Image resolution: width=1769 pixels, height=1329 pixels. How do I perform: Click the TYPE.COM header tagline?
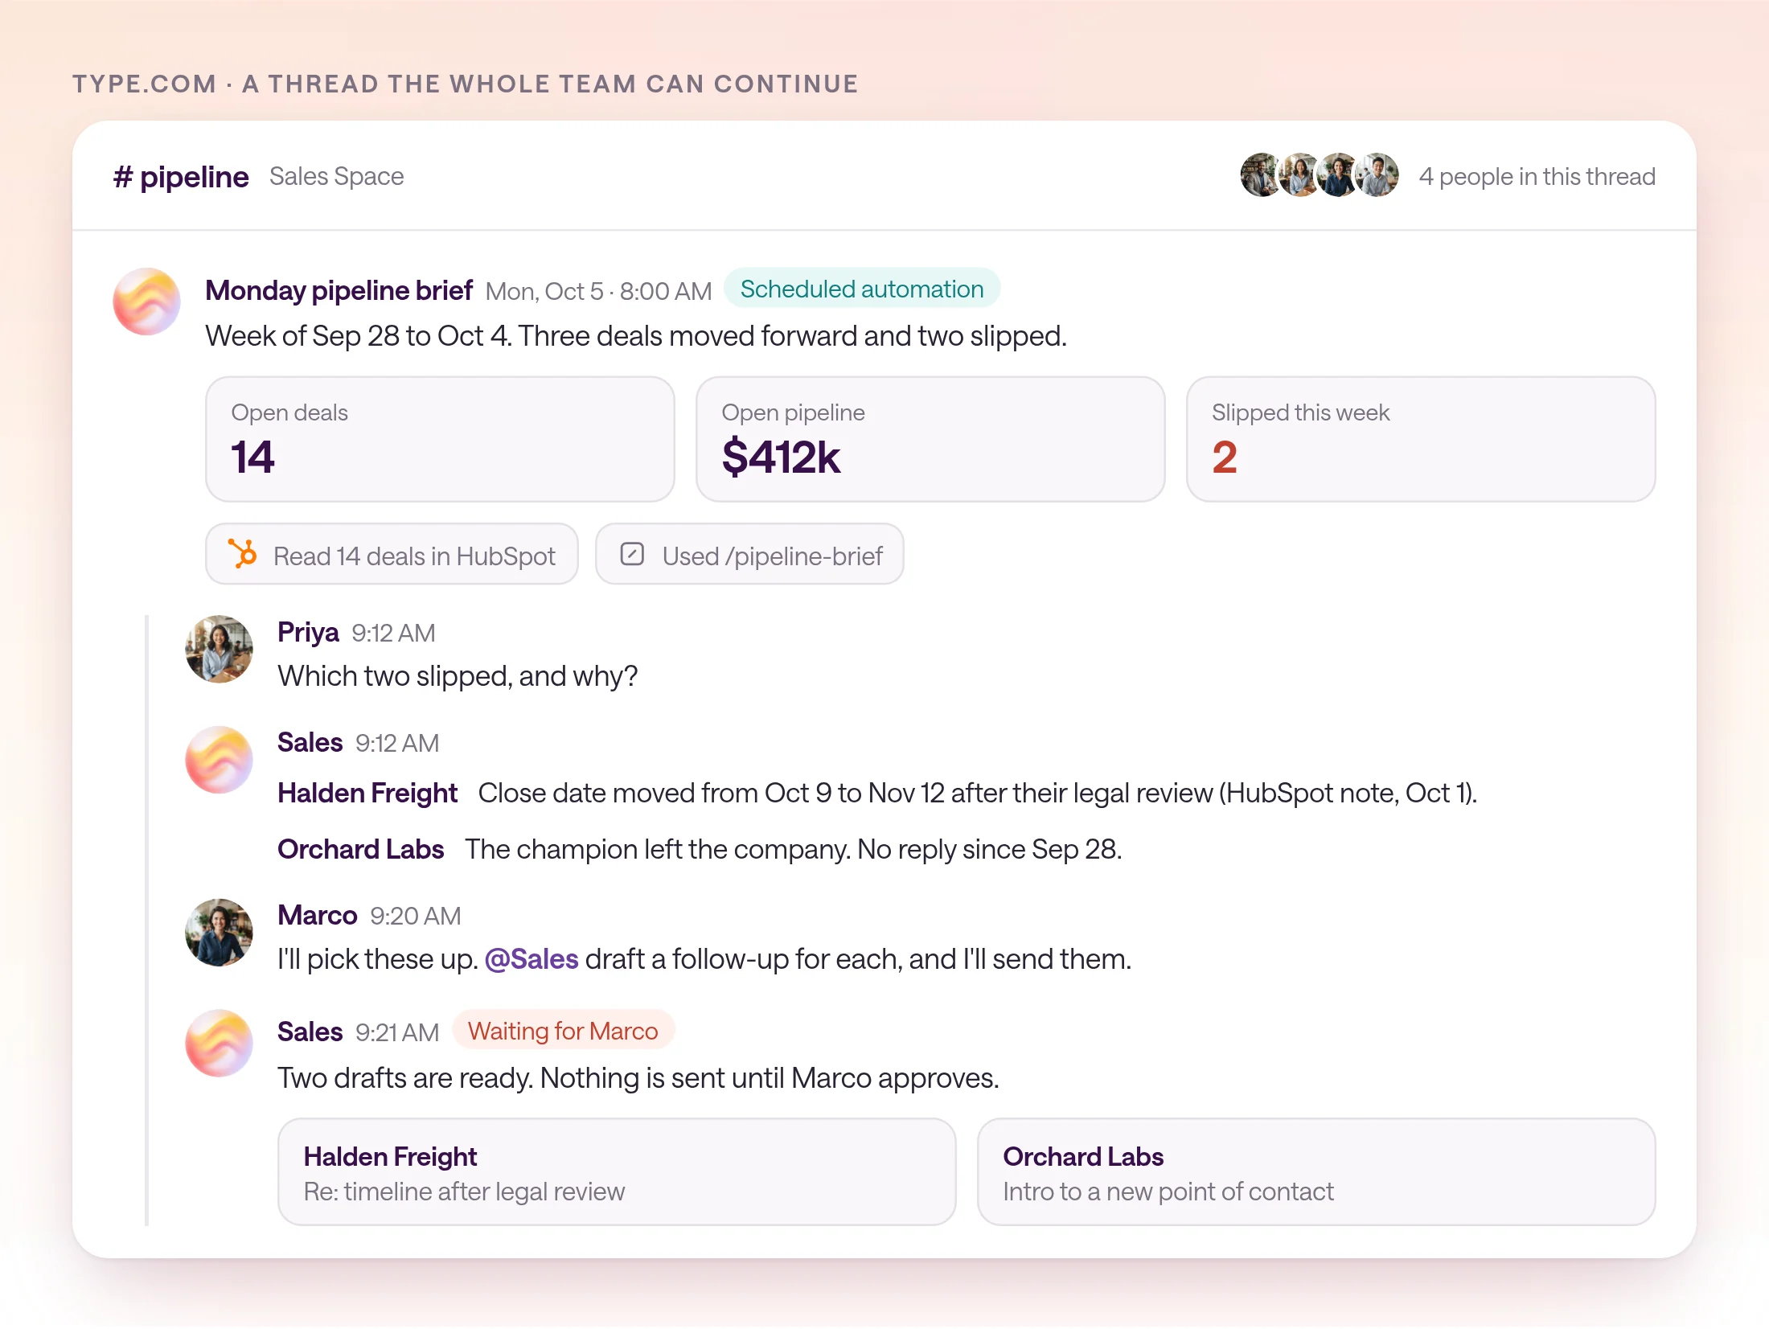(x=466, y=84)
